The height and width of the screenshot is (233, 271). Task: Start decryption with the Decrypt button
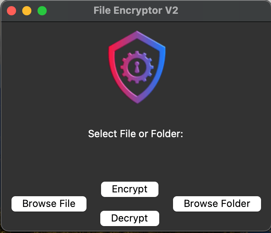coord(130,218)
